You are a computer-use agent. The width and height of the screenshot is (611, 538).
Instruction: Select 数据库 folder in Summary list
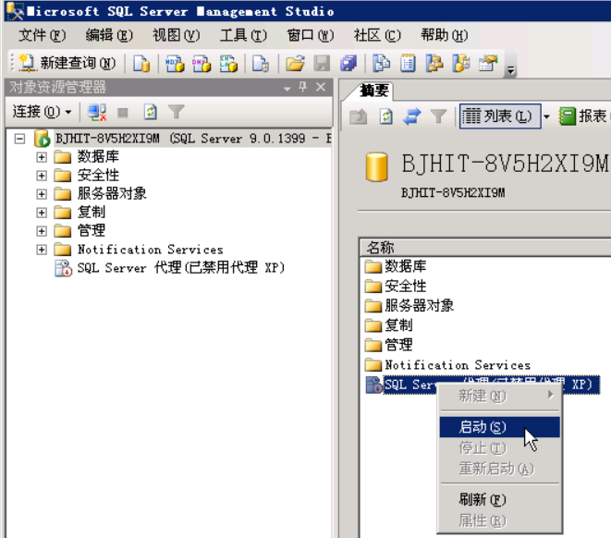click(x=396, y=266)
